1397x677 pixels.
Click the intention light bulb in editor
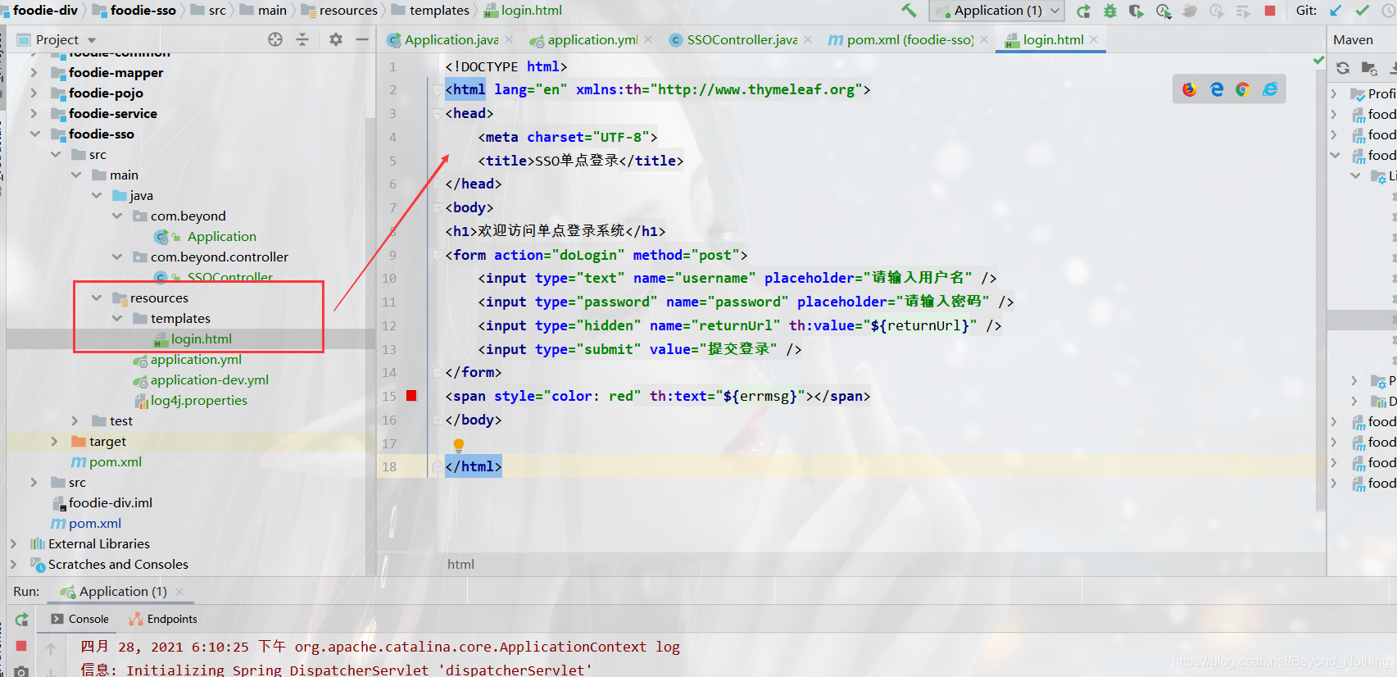(x=459, y=444)
